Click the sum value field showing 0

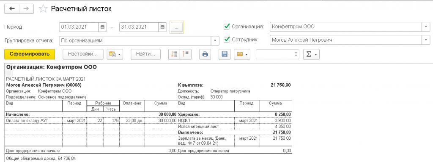click(278, 54)
